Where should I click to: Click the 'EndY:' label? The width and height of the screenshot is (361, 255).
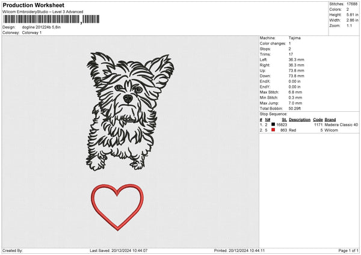pyautogui.click(x=265, y=87)
